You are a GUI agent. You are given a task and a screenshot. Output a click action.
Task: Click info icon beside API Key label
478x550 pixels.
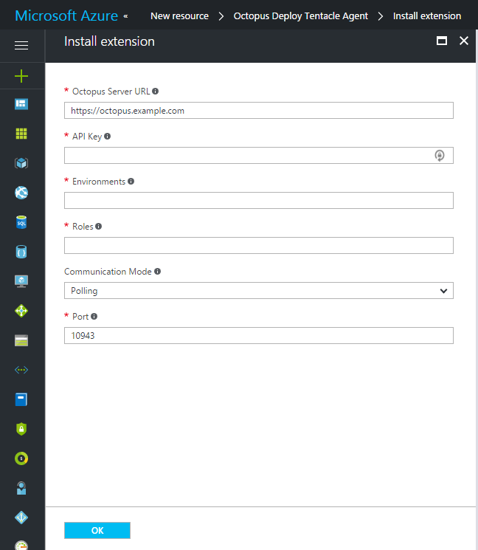108,137
